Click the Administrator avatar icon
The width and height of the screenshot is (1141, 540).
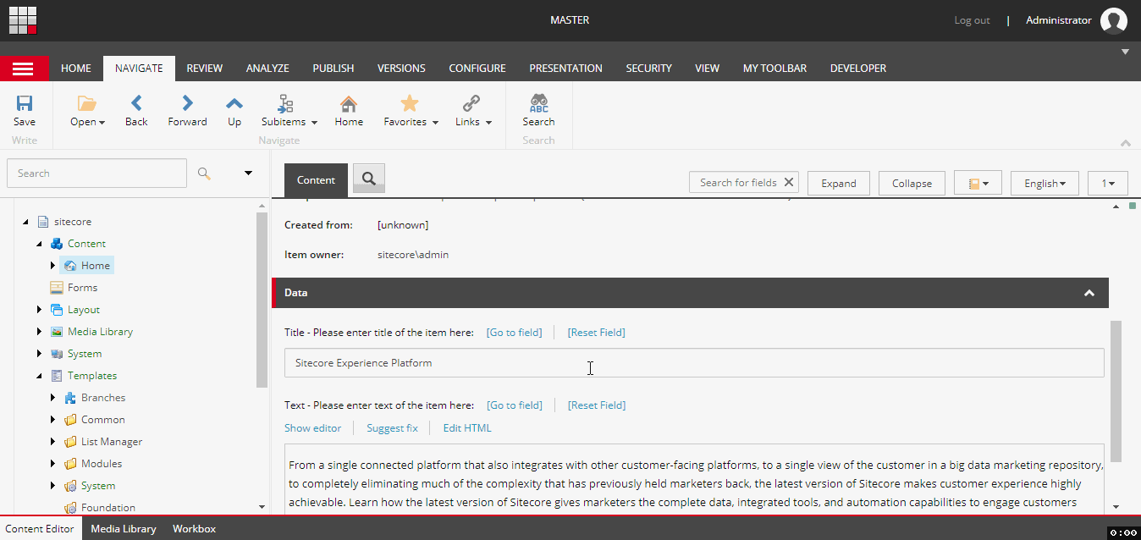[1113, 20]
